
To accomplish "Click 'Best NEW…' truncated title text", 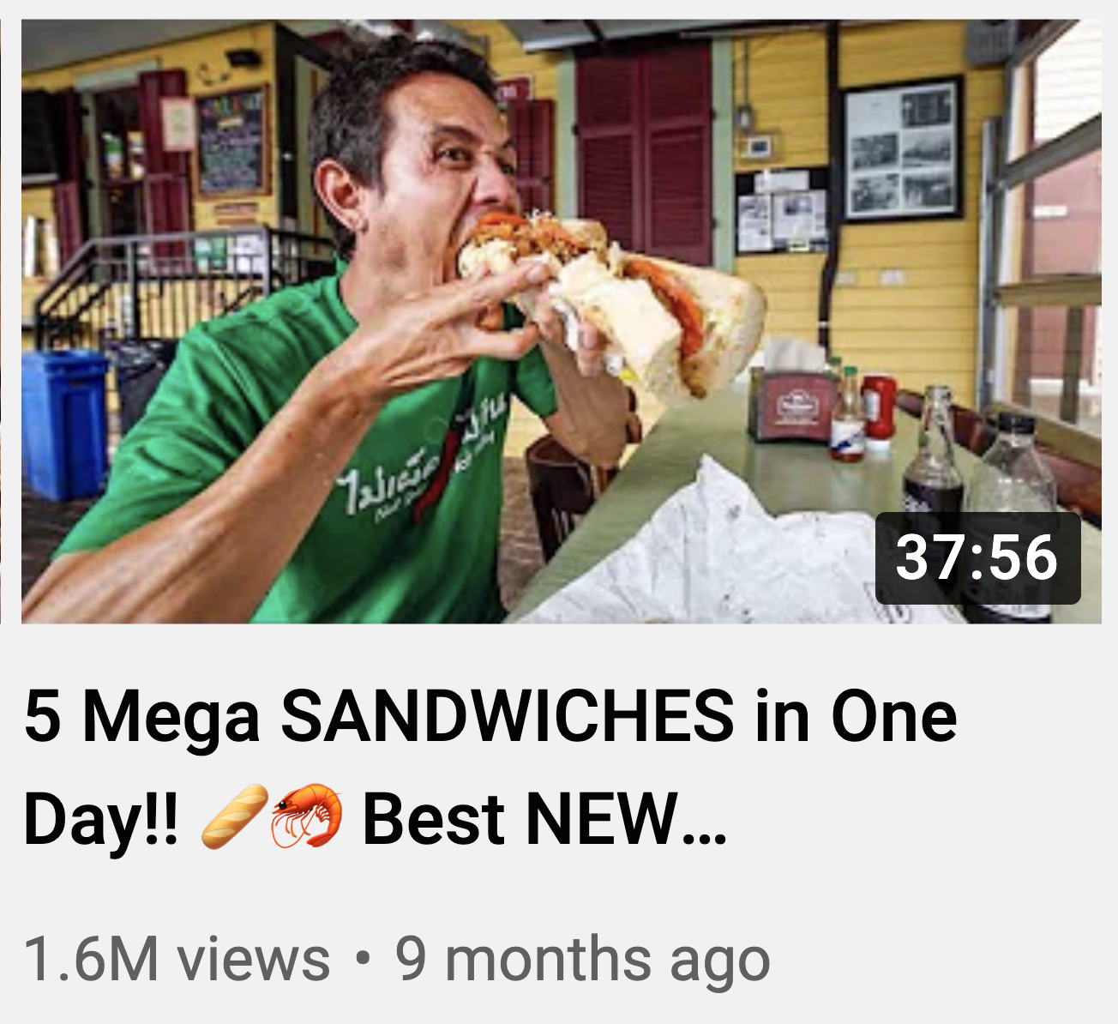I will 545,819.
